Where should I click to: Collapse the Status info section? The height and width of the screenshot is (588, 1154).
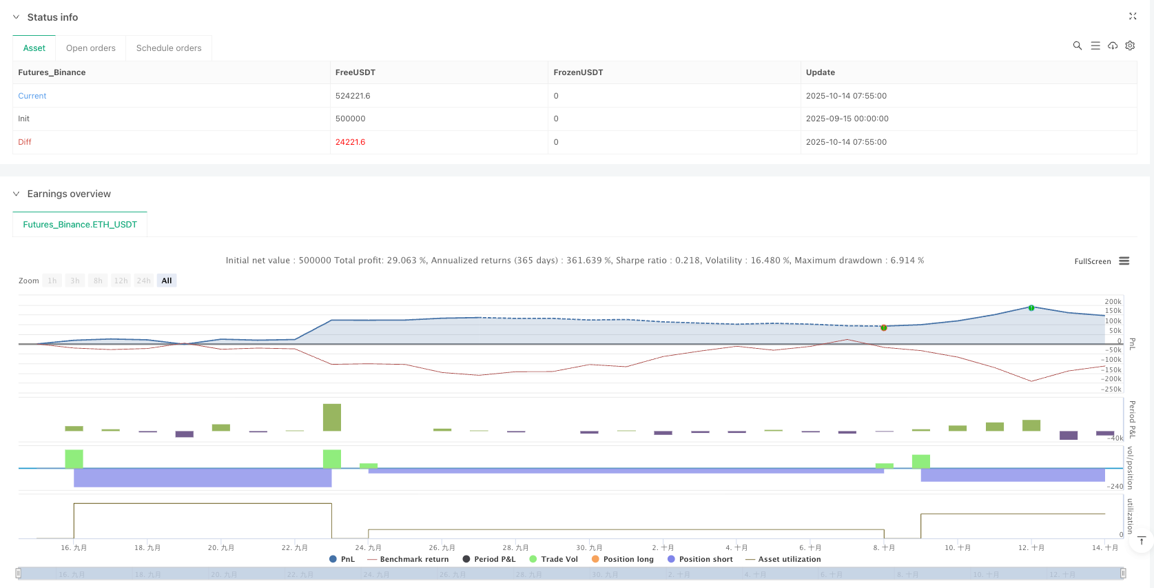(x=17, y=17)
